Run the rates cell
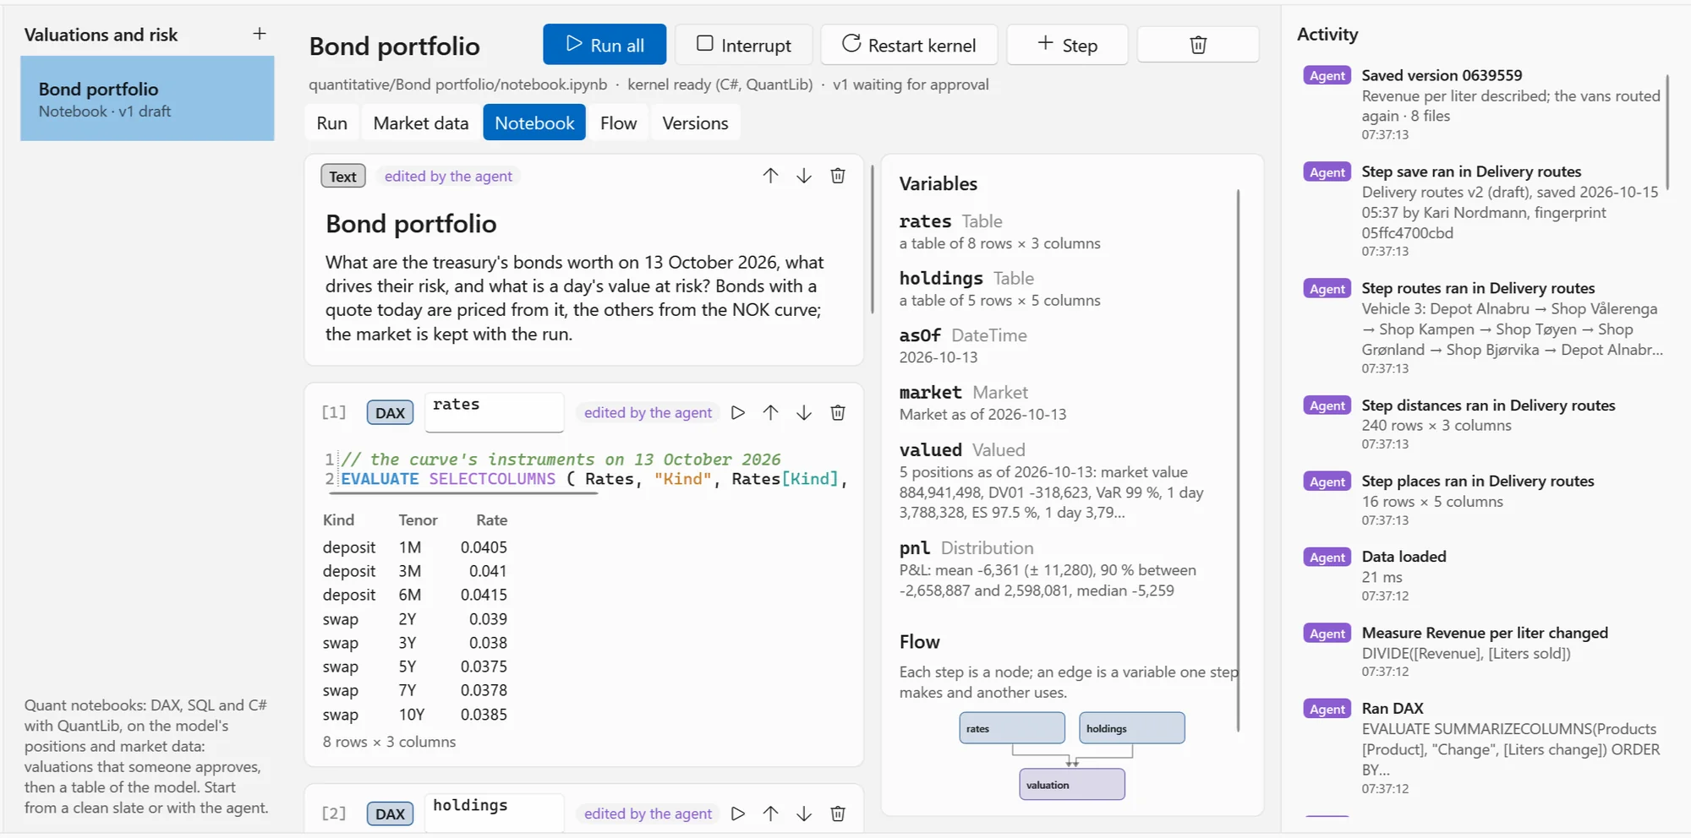Viewport: 1691px width, 838px height. coord(738,412)
